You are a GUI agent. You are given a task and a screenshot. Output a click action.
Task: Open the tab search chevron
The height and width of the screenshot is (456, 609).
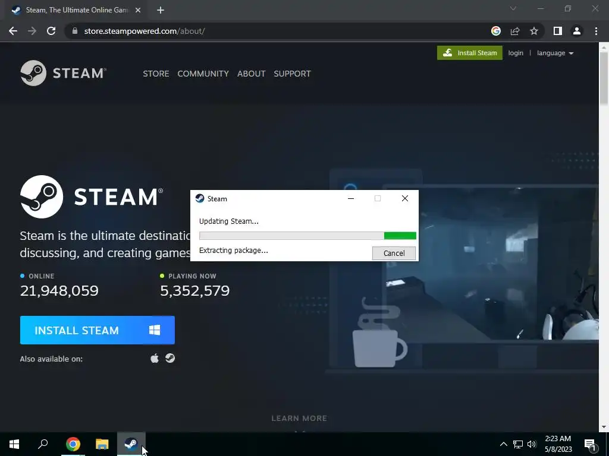513,8
